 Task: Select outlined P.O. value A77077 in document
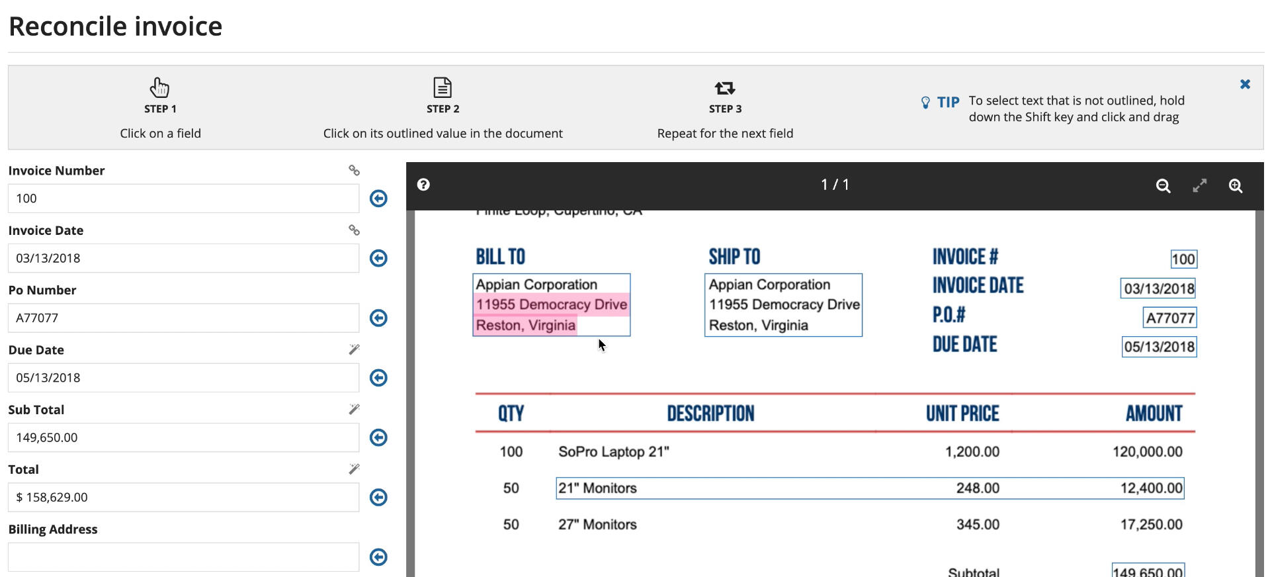coord(1169,318)
